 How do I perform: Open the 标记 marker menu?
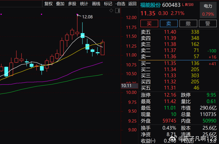pyautogui.click(x=108, y=4)
